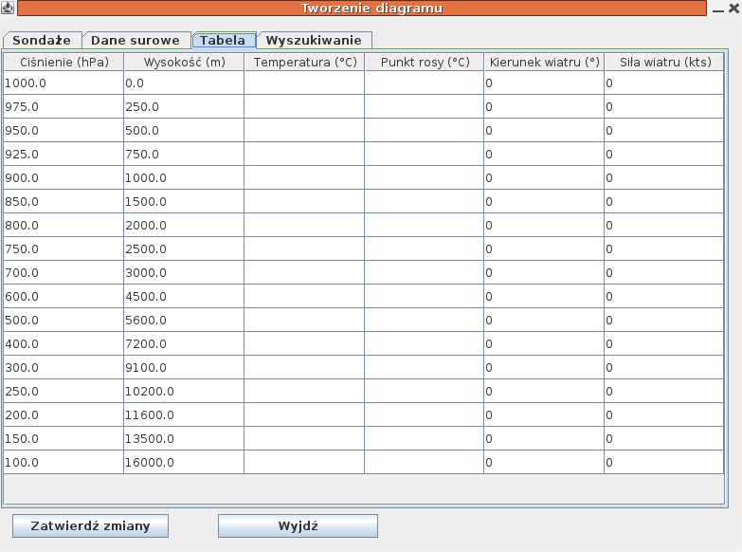The width and height of the screenshot is (742, 552).
Task: Click the Punkt rosy cell in the 300.0 row
Action: tap(425, 367)
